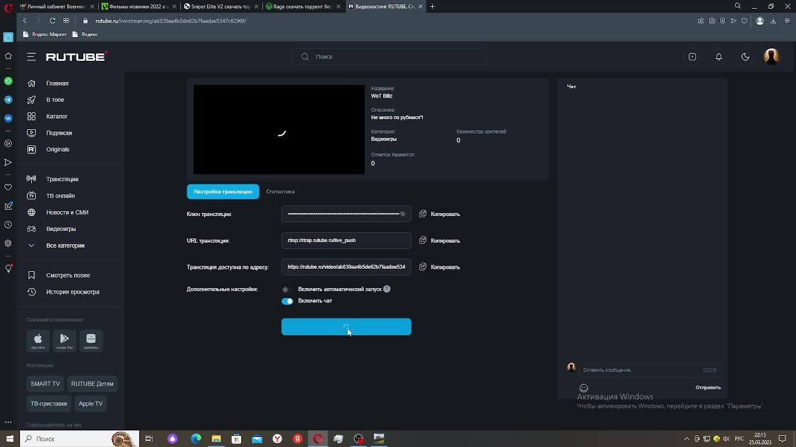Screen dimensions: 796x447
Task: Open browser downloads
Action: (x=773, y=20)
